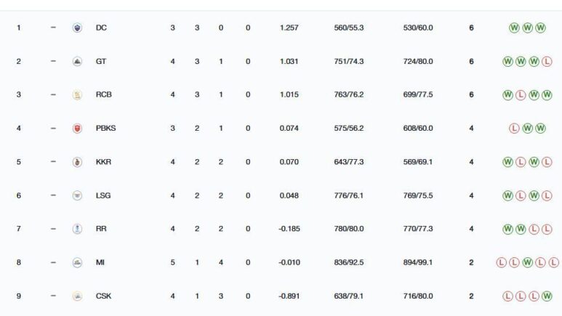The height and width of the screenshot is (316, 562).
Task: Click the LSG team logo icon
Action: tap(77, 195)
